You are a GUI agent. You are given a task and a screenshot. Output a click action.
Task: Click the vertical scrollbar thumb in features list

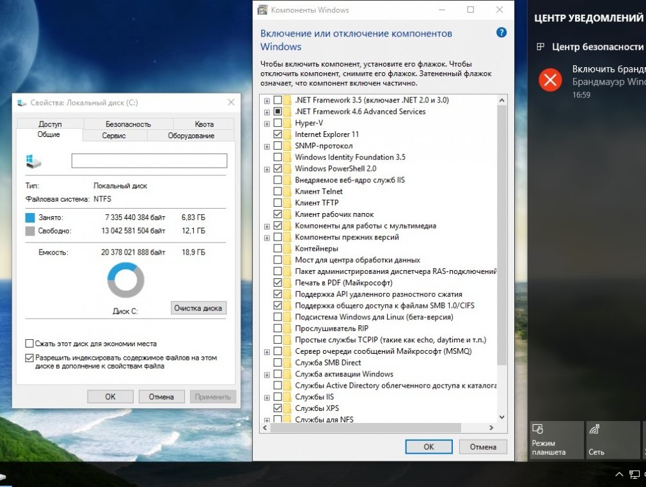(x=501, y=235)
